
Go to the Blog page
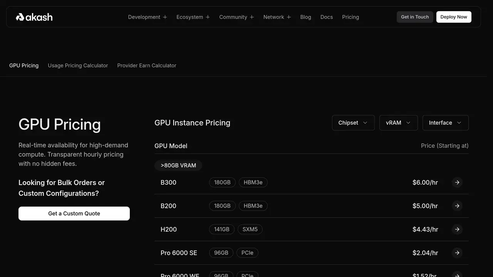point(305,17)
